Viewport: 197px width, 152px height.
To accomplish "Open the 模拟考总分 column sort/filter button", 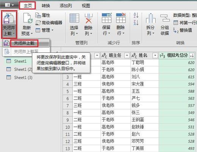I will 192,55.
